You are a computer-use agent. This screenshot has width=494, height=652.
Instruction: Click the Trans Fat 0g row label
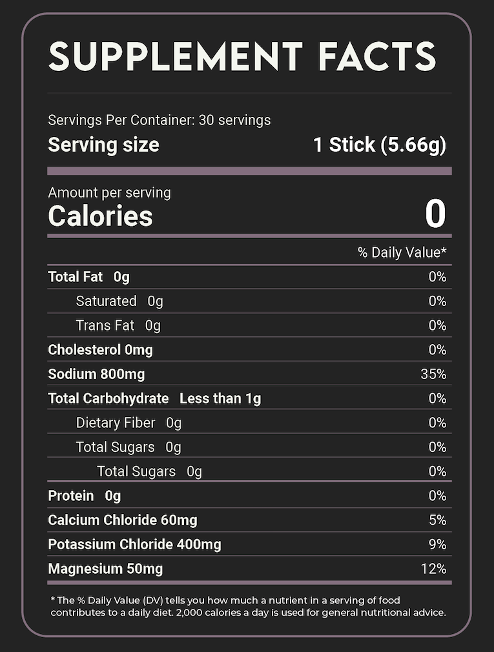(118, 325)
